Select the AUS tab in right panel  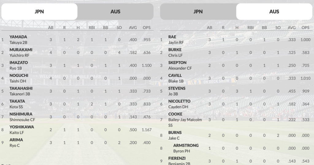pos(274,12)
